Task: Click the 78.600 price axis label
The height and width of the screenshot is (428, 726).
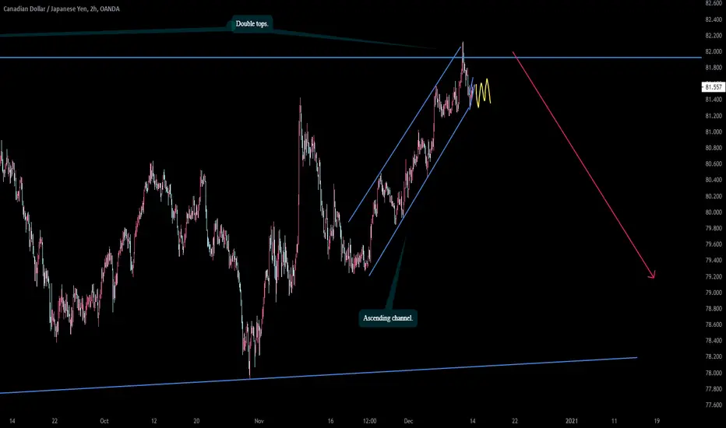Action: coord(714,325)
